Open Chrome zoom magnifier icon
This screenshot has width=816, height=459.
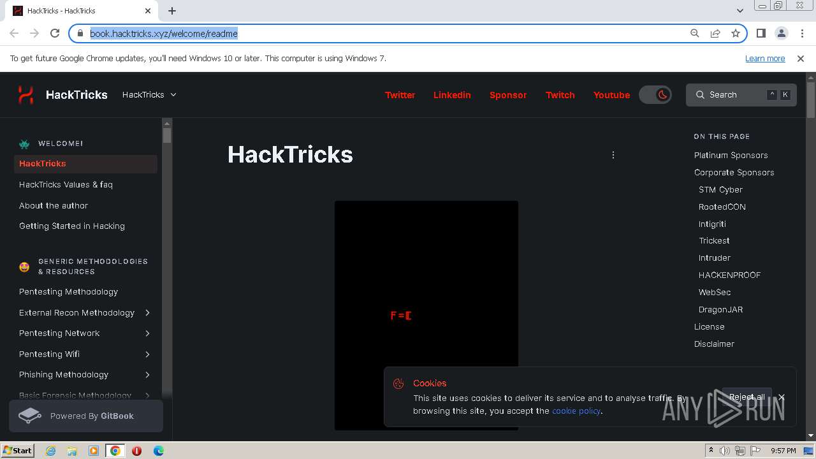[x=695, y=33]
